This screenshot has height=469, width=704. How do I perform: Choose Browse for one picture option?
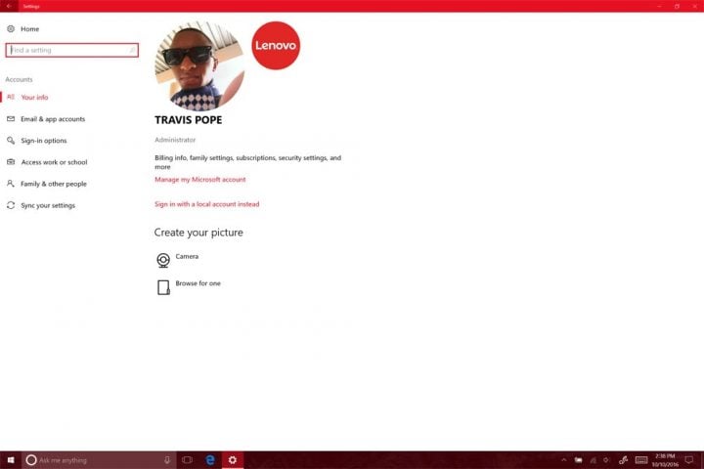pos(189,286)
